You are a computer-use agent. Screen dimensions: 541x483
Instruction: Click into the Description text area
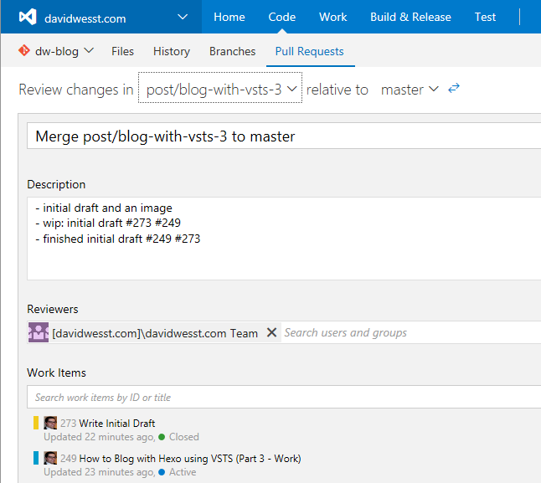click(284, 239)
